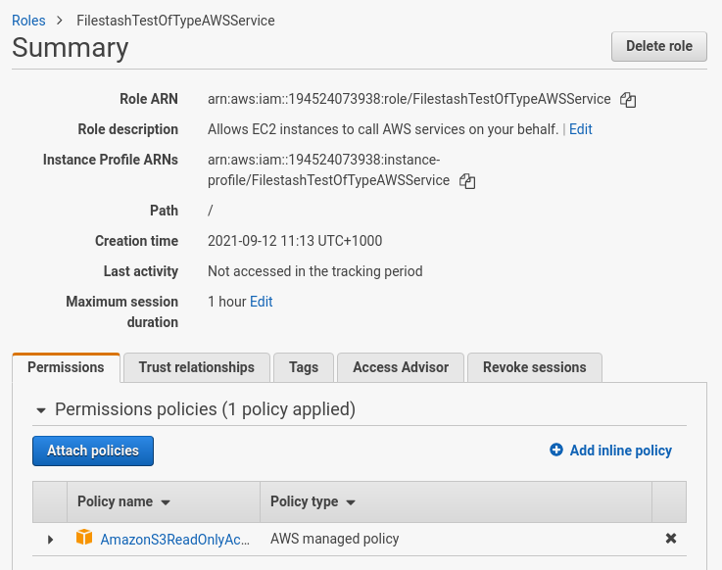
Task: Open the AmazonS3ReadOnlyAccess policy link
Action: pos(175,540)
